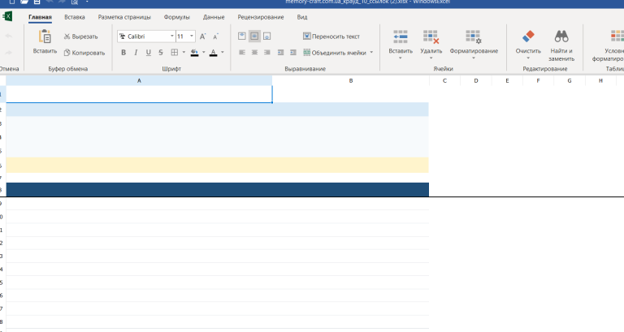Image resolution: width=624 pixels, height=332 pixels.
Task: Click the selected cell A1
Action: tap(139, 94)
